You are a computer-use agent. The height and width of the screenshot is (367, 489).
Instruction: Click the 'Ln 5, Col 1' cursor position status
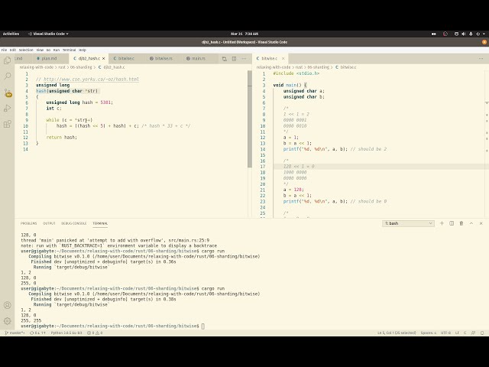tap(397, 333)
